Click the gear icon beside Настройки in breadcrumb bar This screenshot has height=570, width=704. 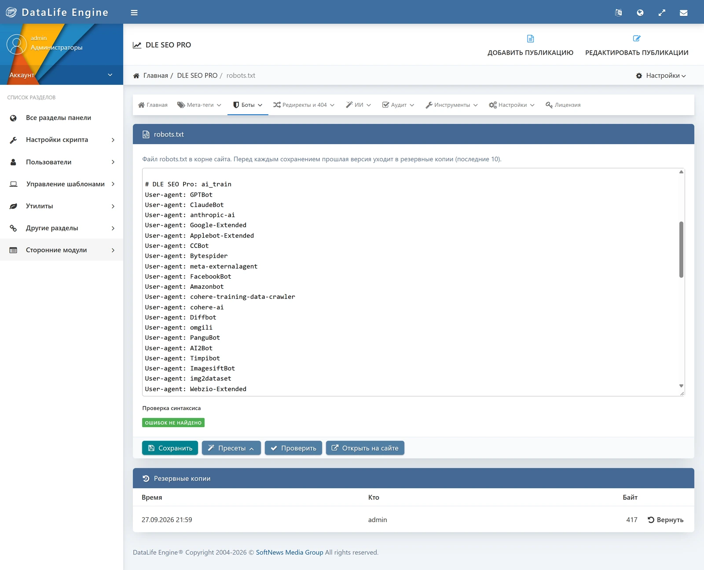click(639, 76)
